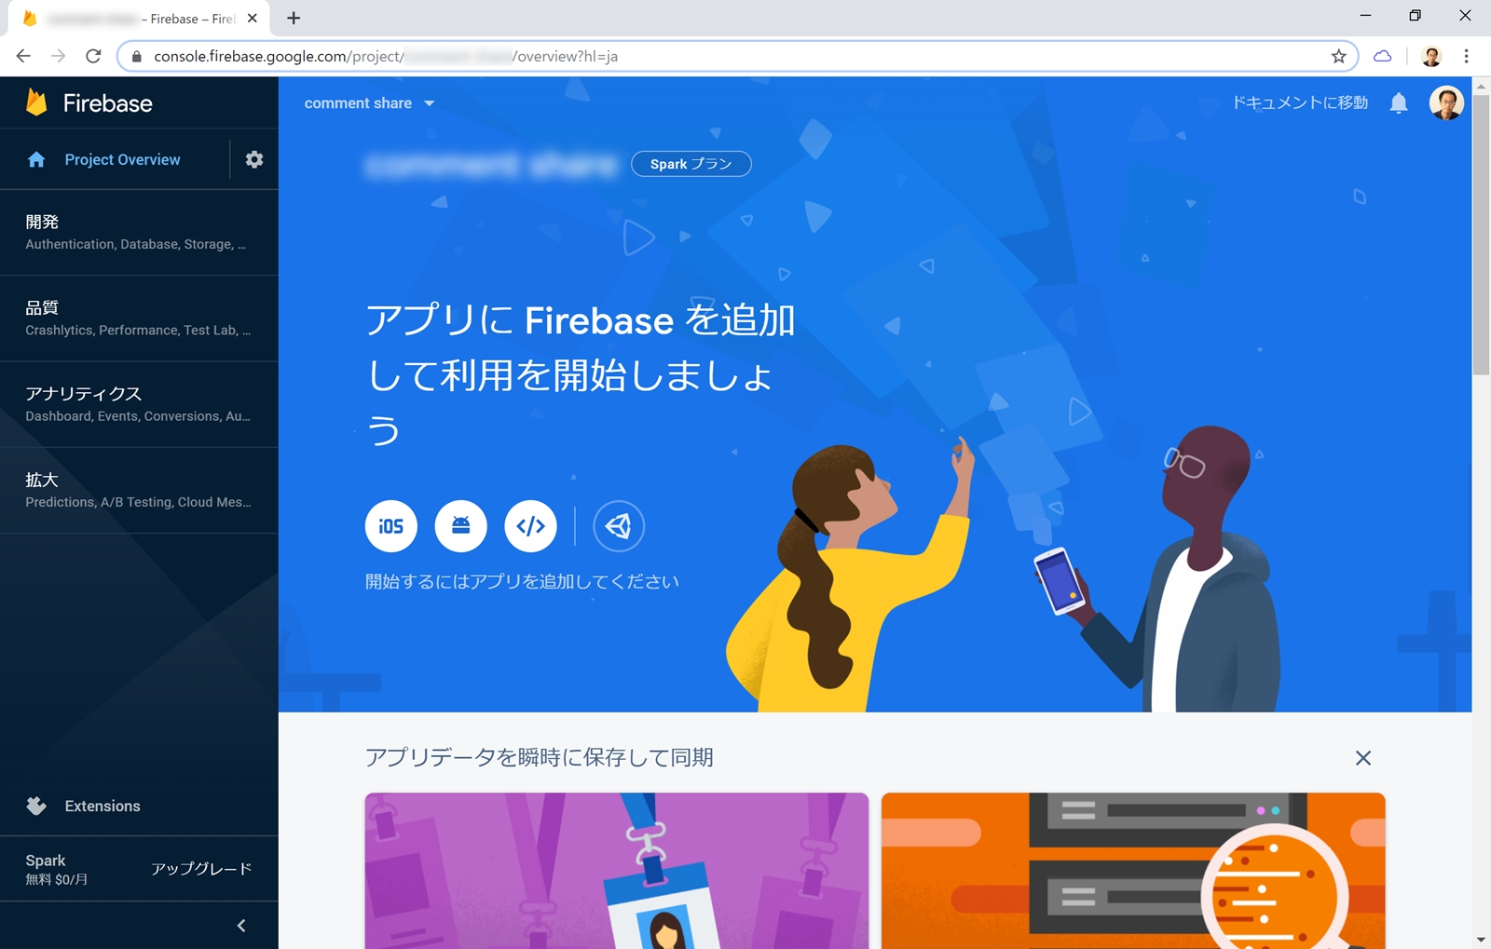Image resolution: width=1491 pixels, height=949 pixels.
Task: Collapse the sidebar with the chevron
Action: click(x=241, y=925)
